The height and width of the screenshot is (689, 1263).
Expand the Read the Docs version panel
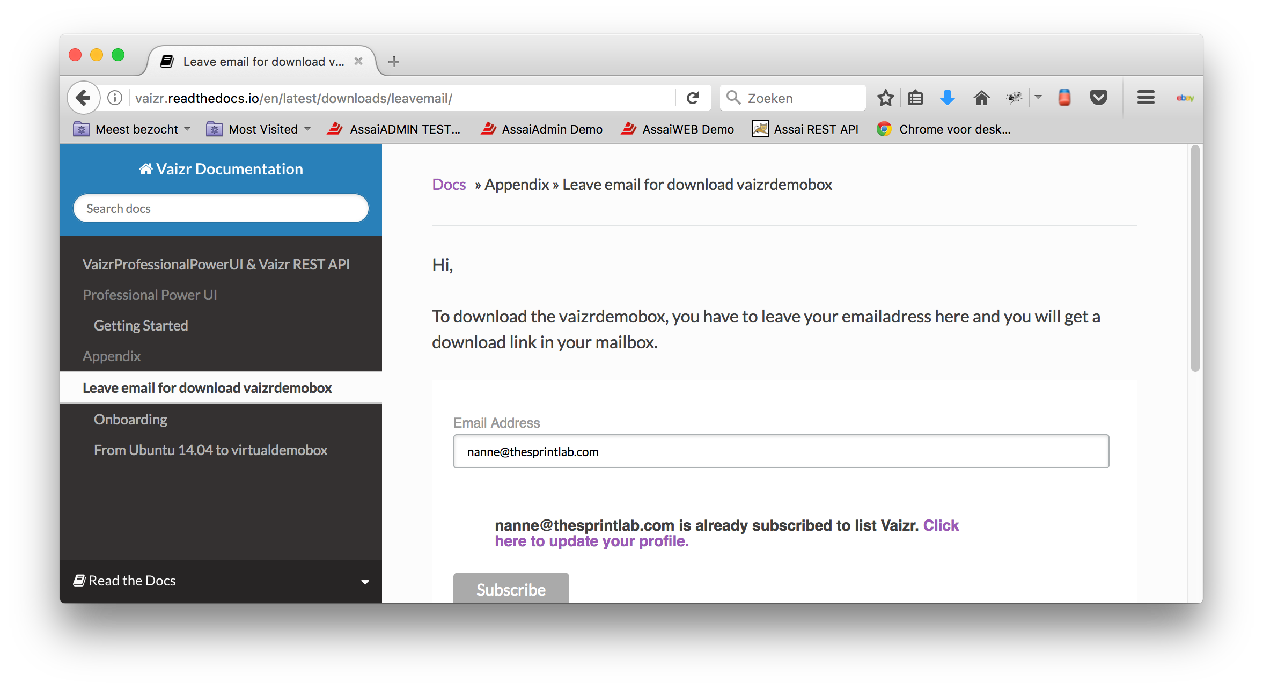tap(221, 581)
